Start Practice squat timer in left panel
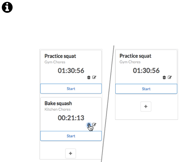179x162 pixels. point(71,89)
